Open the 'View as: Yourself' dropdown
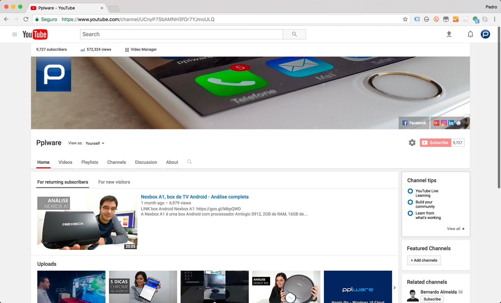This screenshot has height=303, width=501. click(x=94, y=143)
